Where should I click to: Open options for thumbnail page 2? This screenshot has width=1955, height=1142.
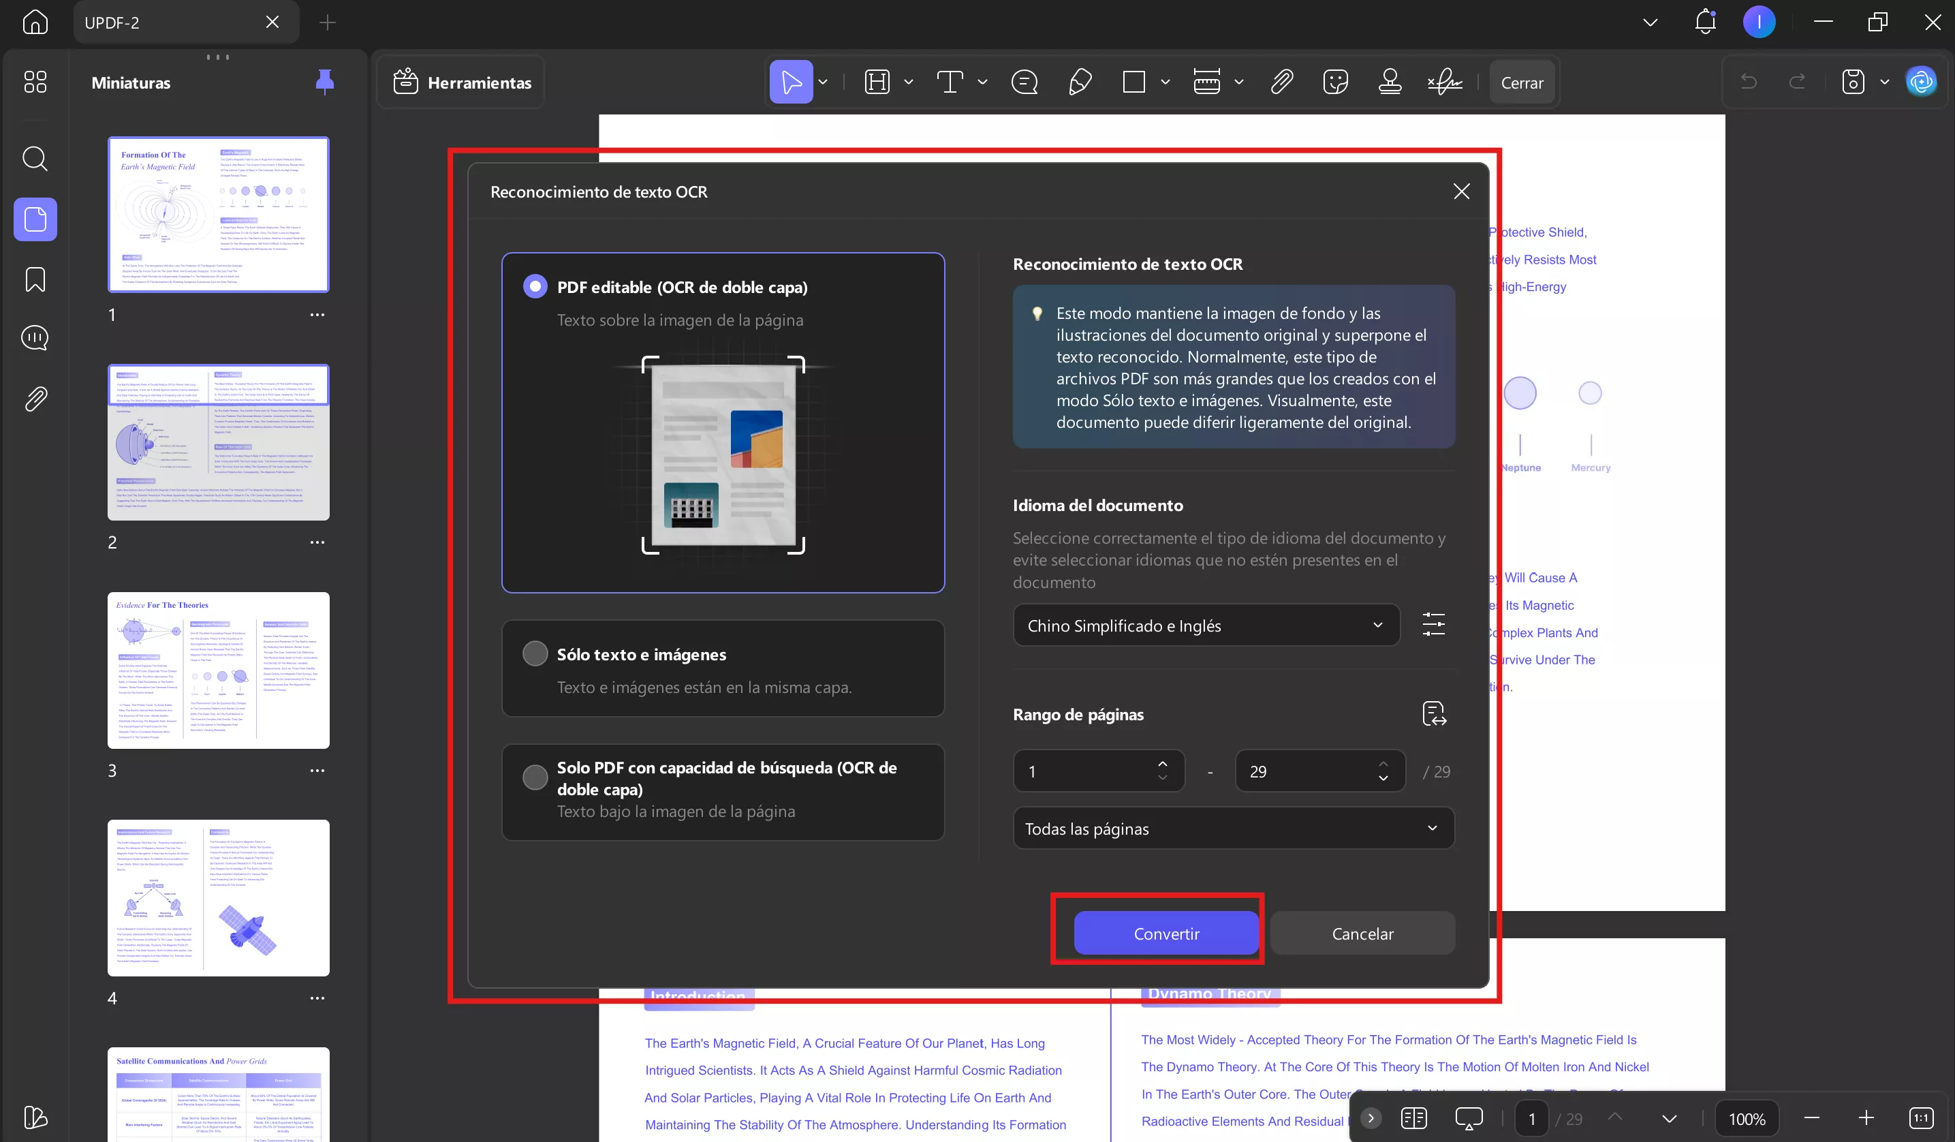[x=317, y=542]
